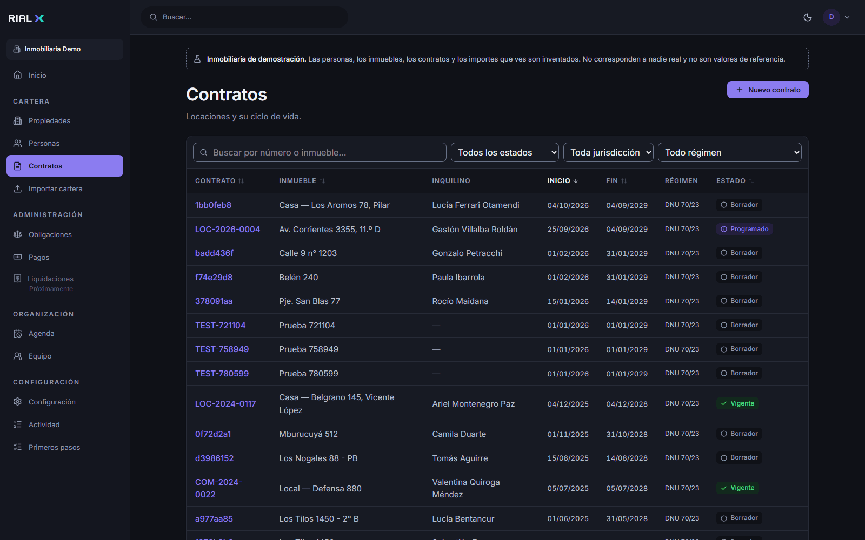The image size is (865, 540).
Task: Toggle dark mode moon icon
Action: click(x=808, y=17)
